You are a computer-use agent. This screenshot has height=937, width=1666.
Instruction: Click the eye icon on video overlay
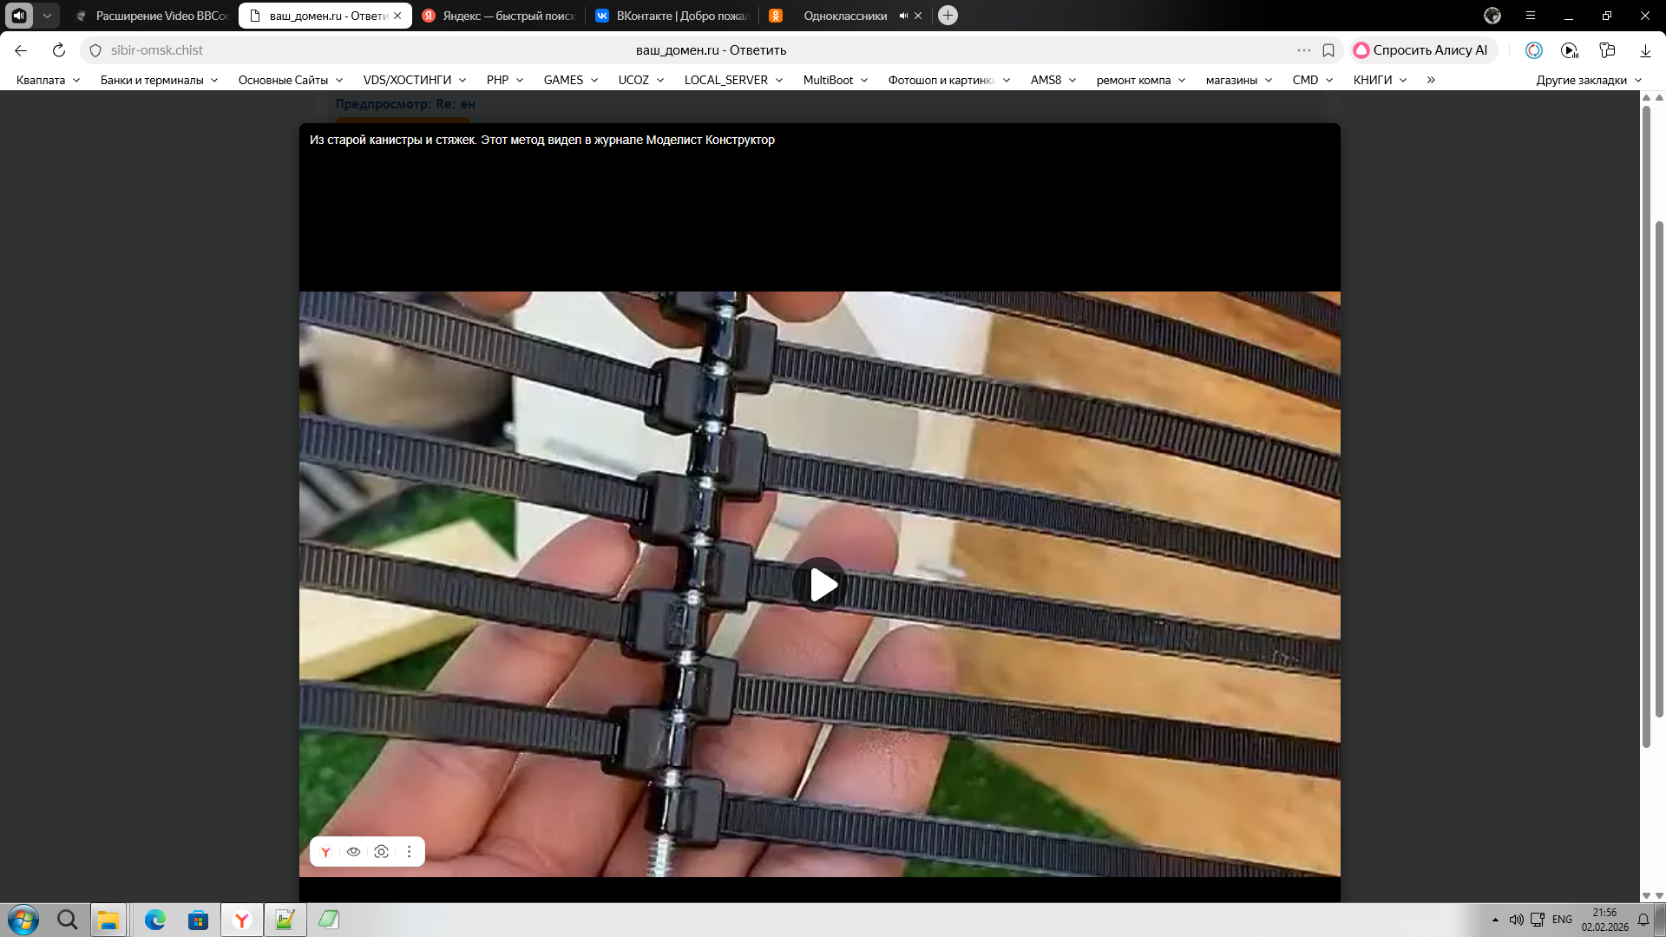point(353,852)
